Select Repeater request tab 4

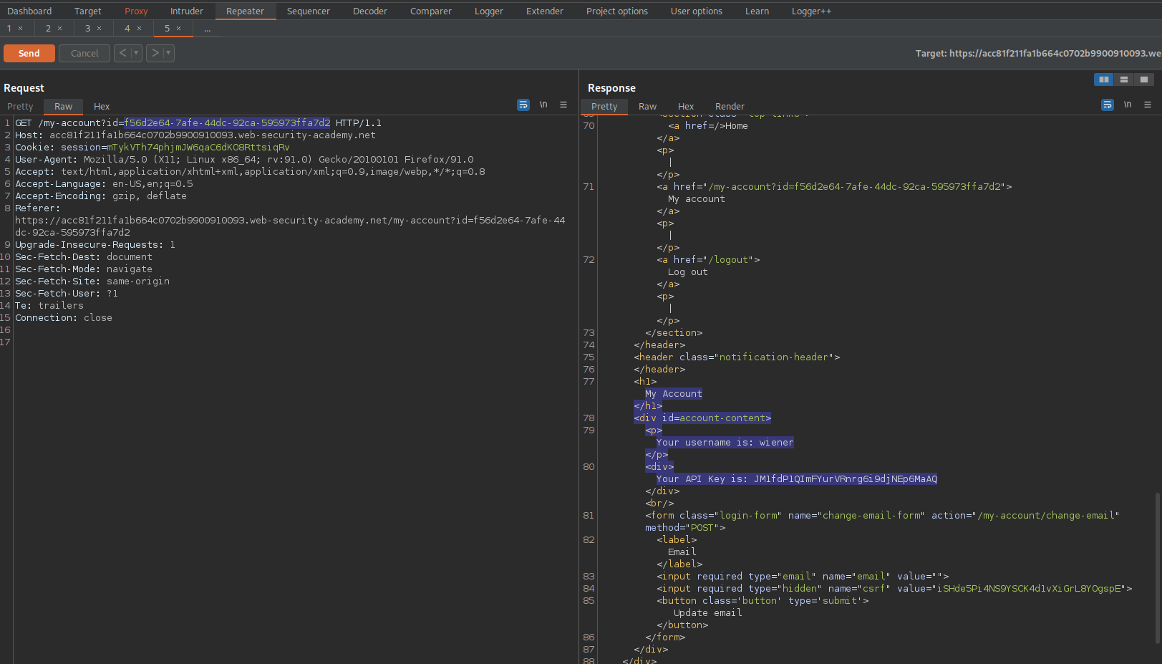[x=127, y=28]
